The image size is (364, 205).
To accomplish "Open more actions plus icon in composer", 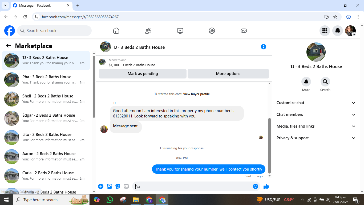I will pos(101,186).
